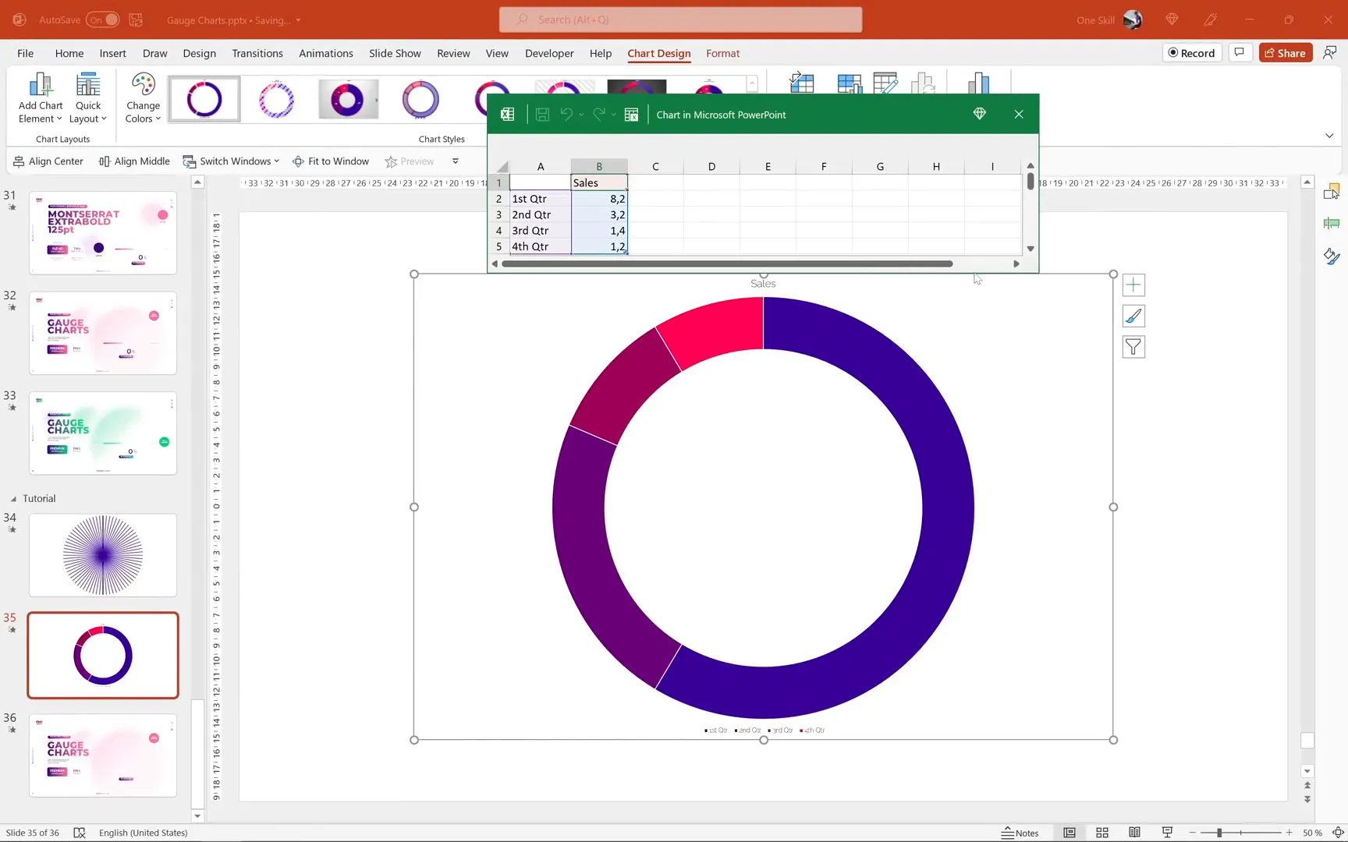This screenshot has height=842, width=1348.
Task: Select slide 34 thumbnail with starburst chart
Action: 102,555
